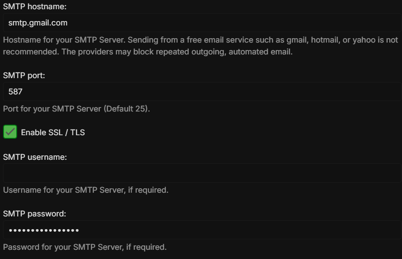The image size is (402, 259).
Task: Click the "(Default 25)" text in port hint
Action: click(x=126, y=108)
